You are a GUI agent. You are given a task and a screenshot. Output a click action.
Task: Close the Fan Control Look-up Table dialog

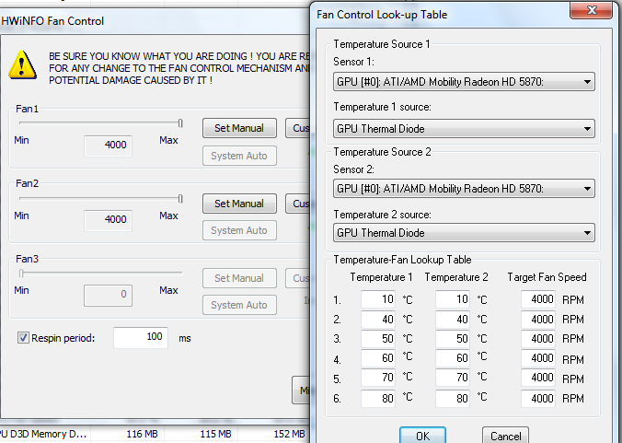(592, 10)
